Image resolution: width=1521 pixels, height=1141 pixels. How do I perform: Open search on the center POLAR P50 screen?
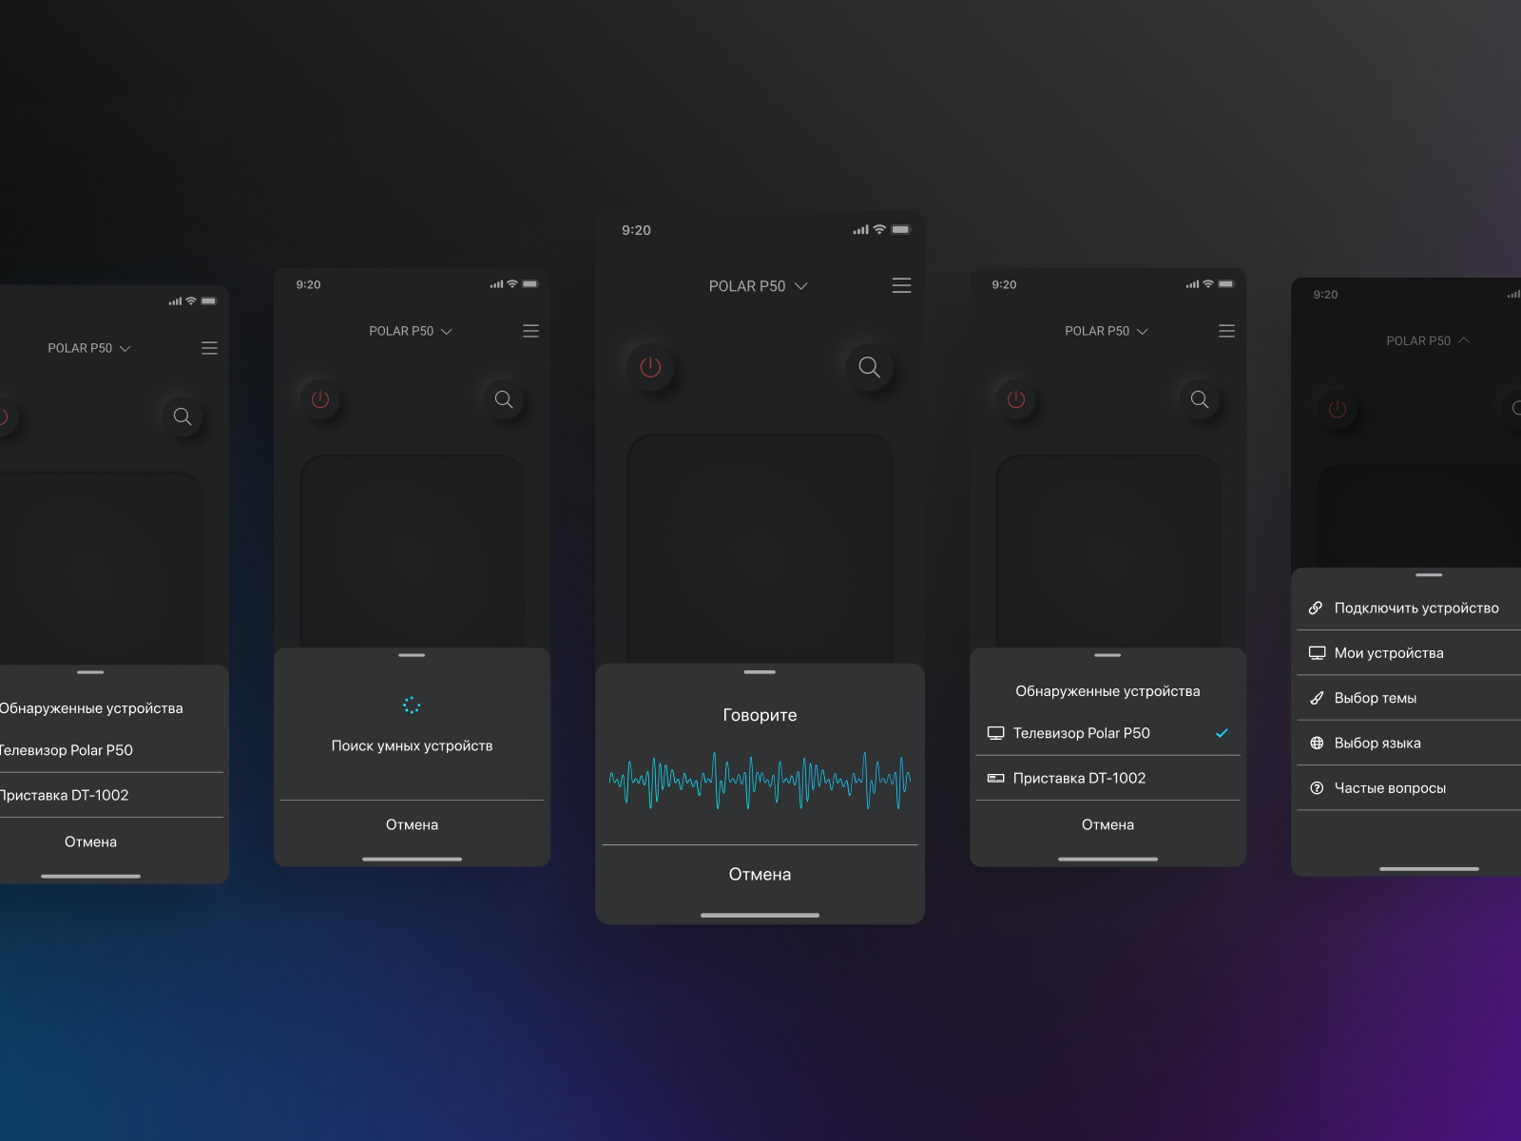click(x=869, y=368)
